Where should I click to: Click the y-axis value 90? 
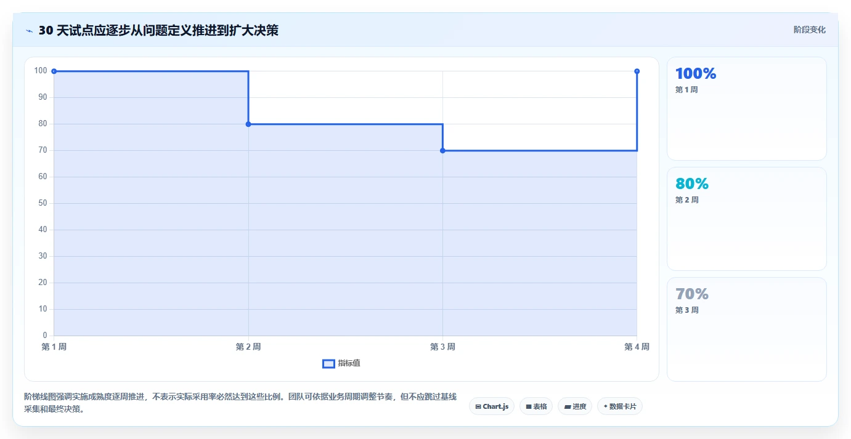pyautogui.click(x=43, y=97)
